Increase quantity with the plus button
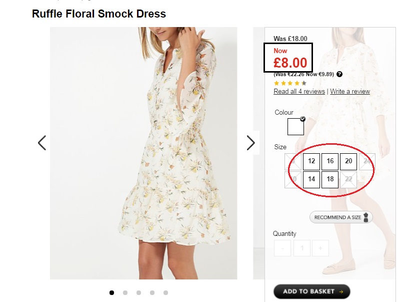This screenshot has height=302, width=410. 320,248
